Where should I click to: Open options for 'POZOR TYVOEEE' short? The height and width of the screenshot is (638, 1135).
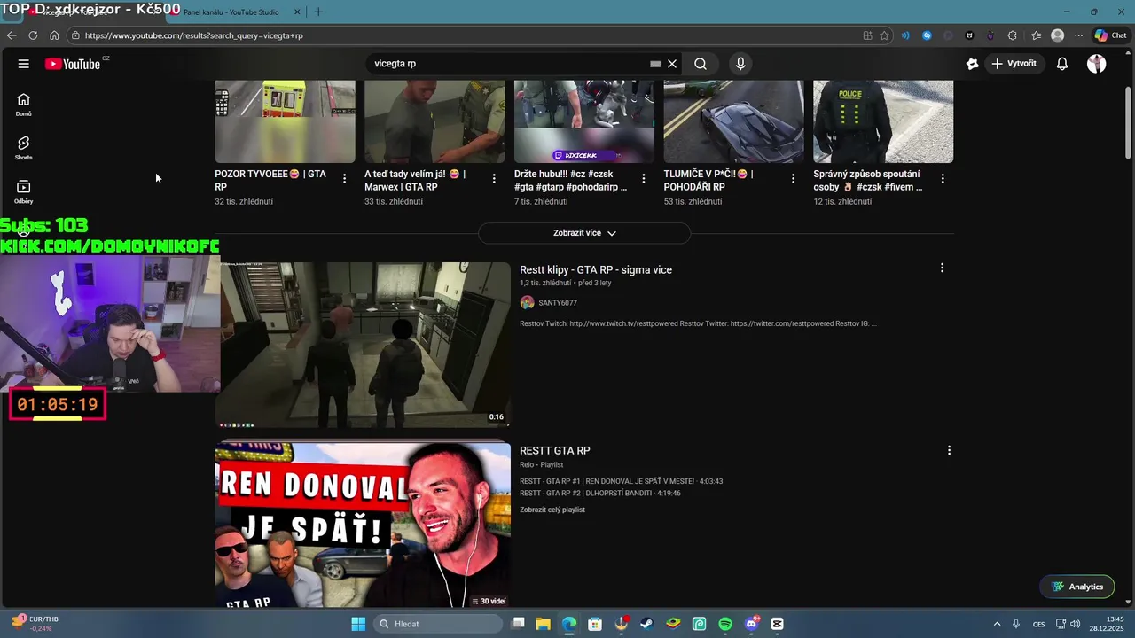[344, 179]
